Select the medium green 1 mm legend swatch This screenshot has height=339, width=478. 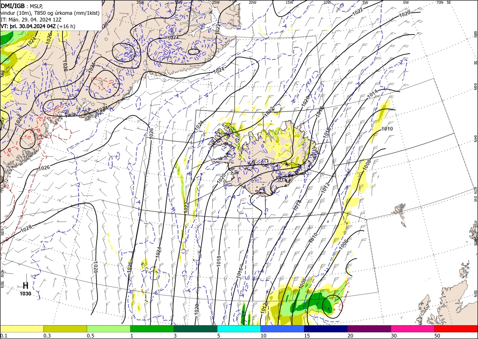click(152, 328)
